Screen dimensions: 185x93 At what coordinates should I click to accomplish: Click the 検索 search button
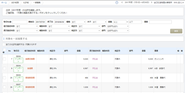point(176,31)
